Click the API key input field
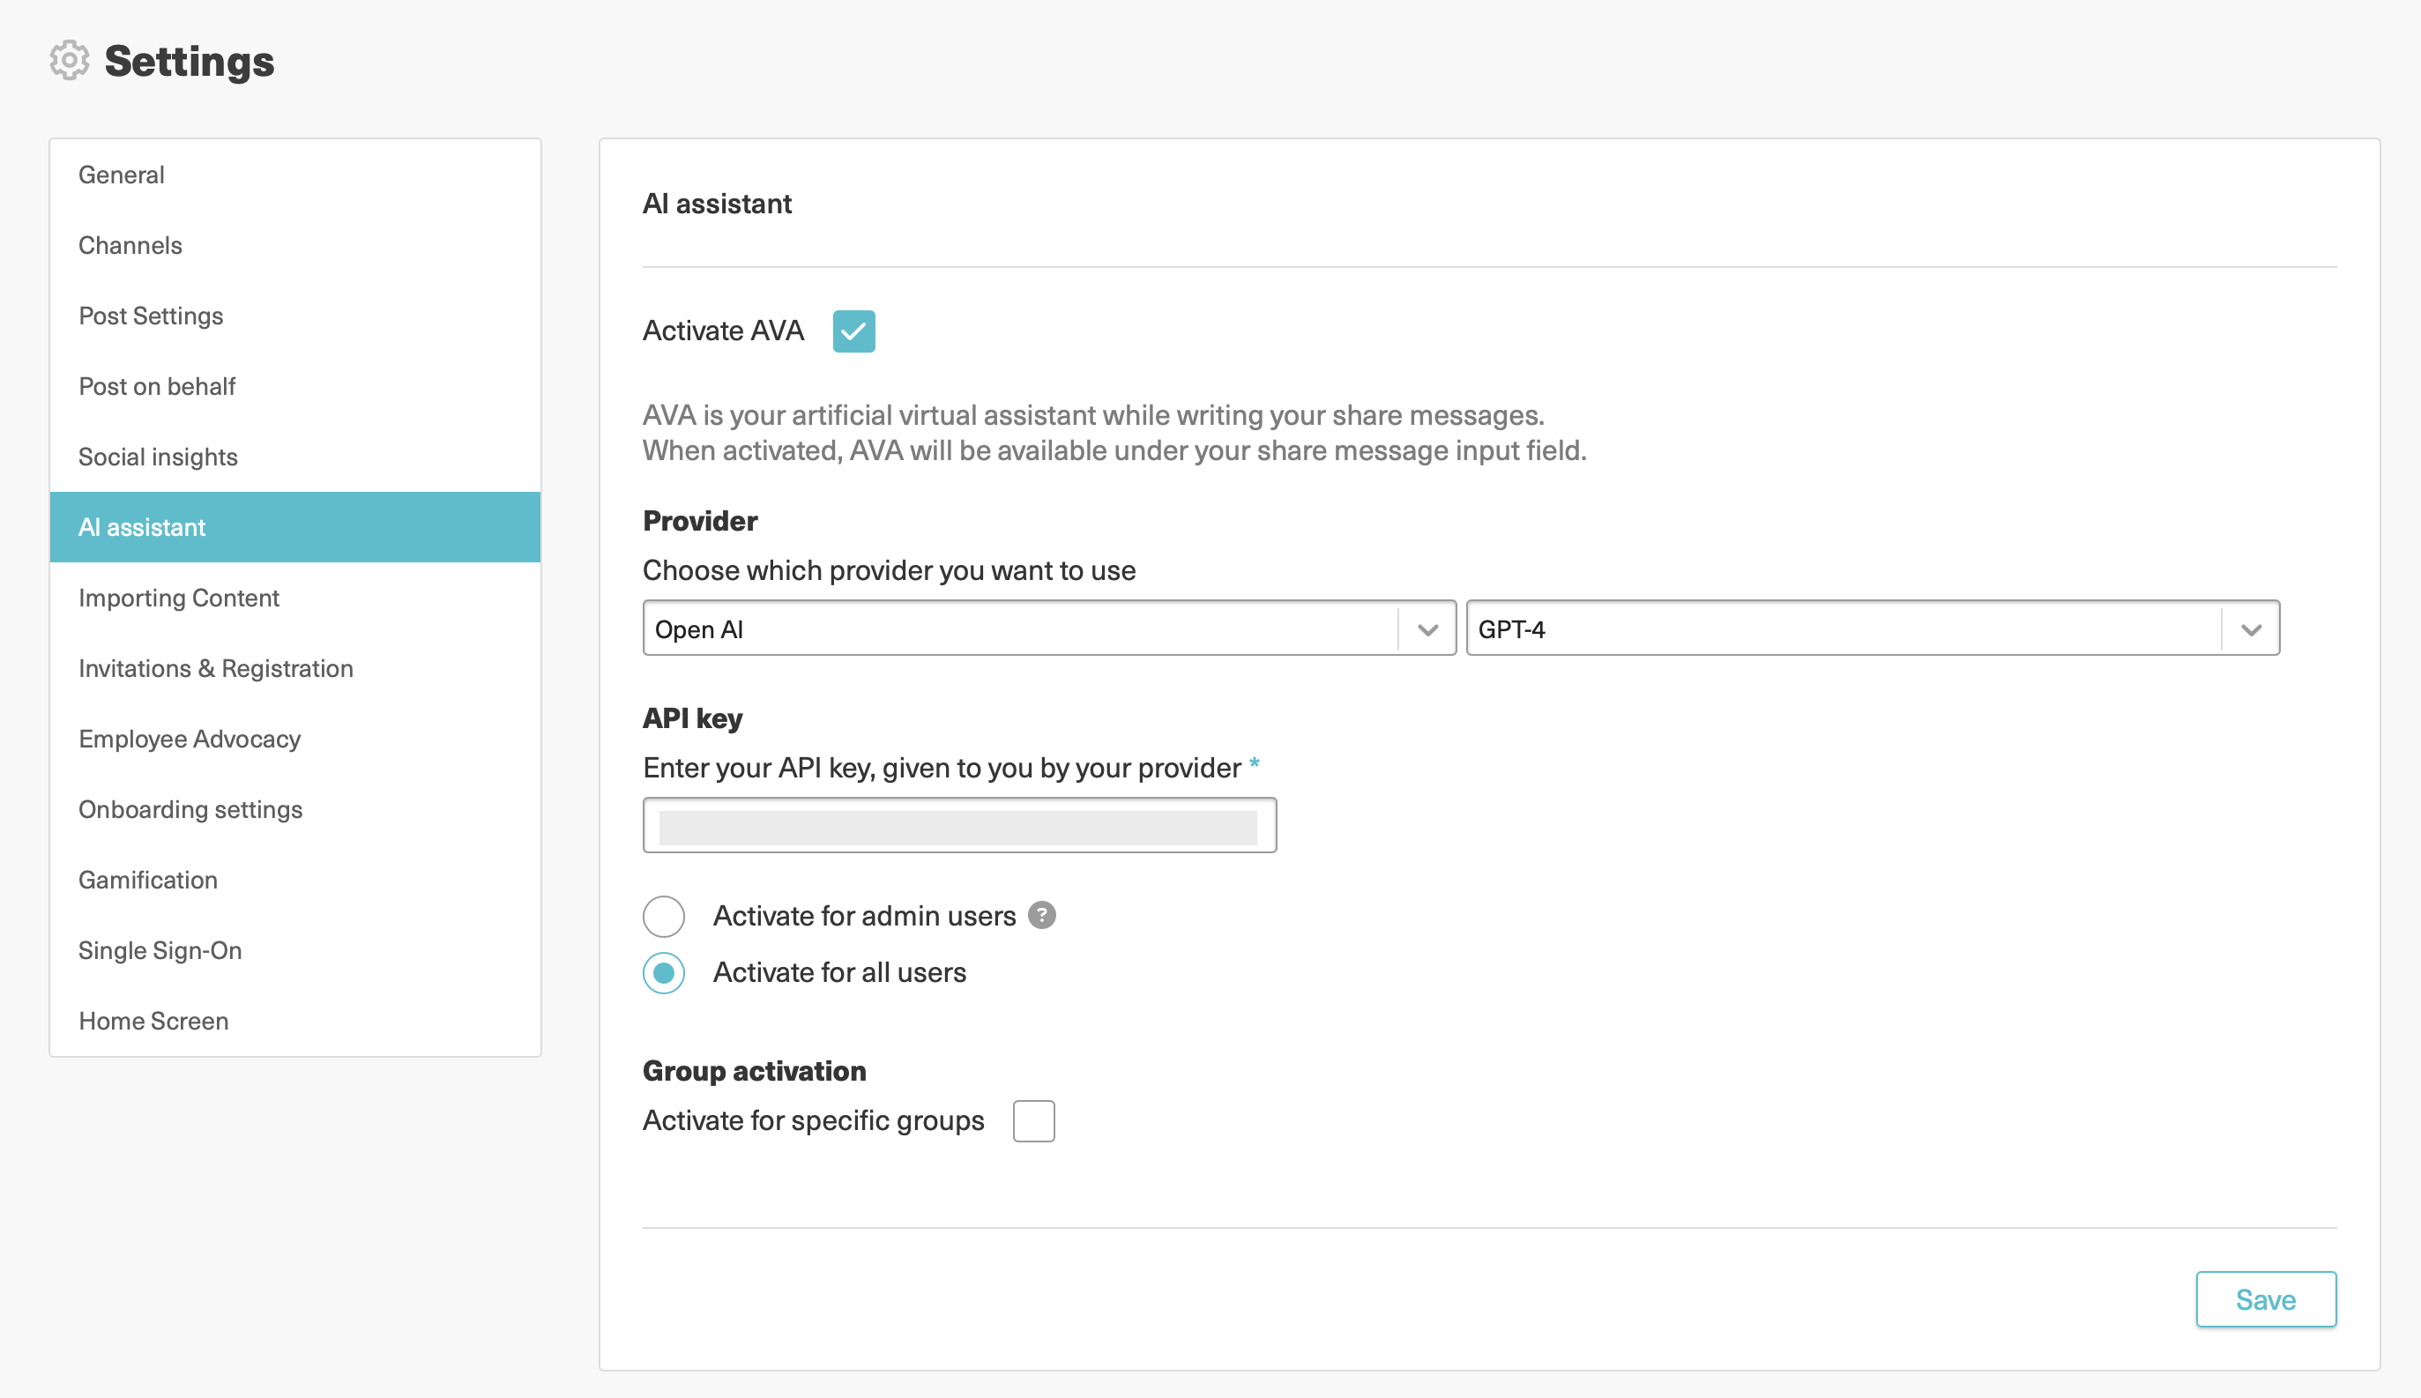Screen dimensions: 2421x1398 [959, 826]
